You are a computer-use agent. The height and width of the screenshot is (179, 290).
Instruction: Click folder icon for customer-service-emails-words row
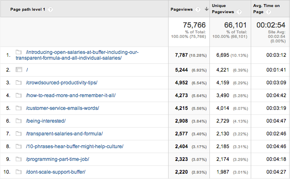point(19,108)
